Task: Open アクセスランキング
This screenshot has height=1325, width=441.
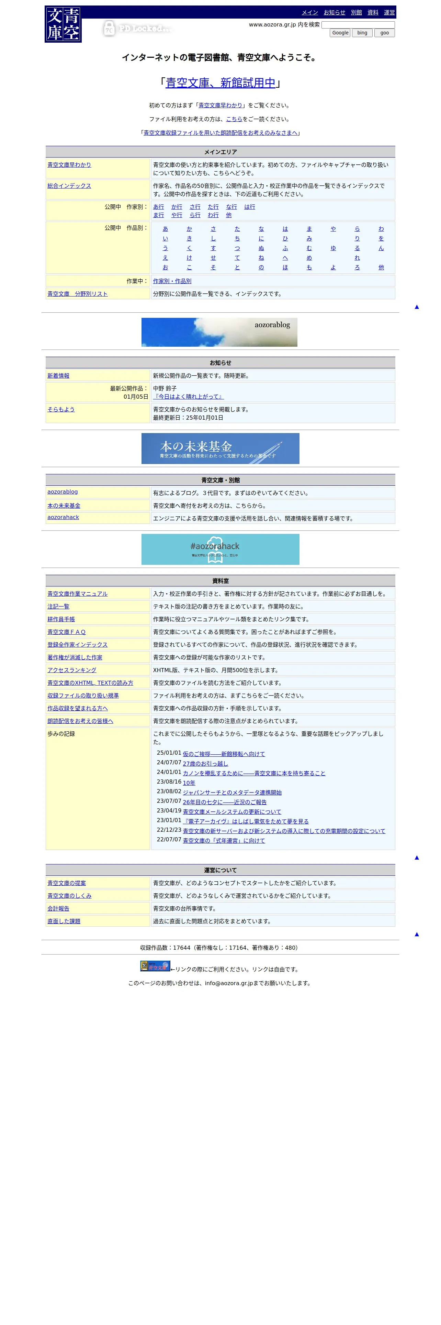Action: [x=72, y=670]
